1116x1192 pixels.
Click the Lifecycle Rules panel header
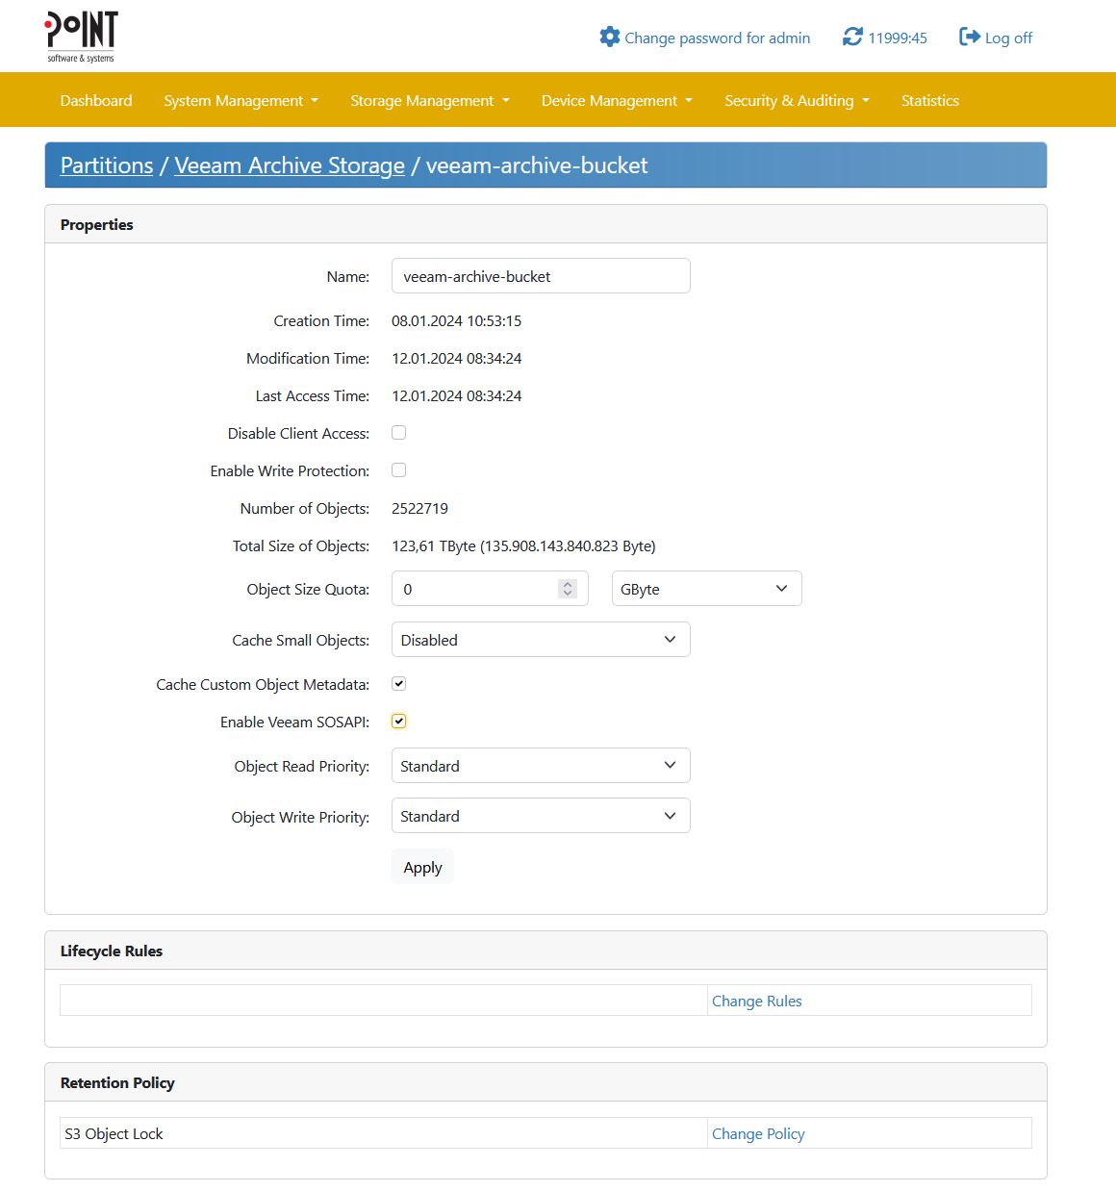coord(545,951)
